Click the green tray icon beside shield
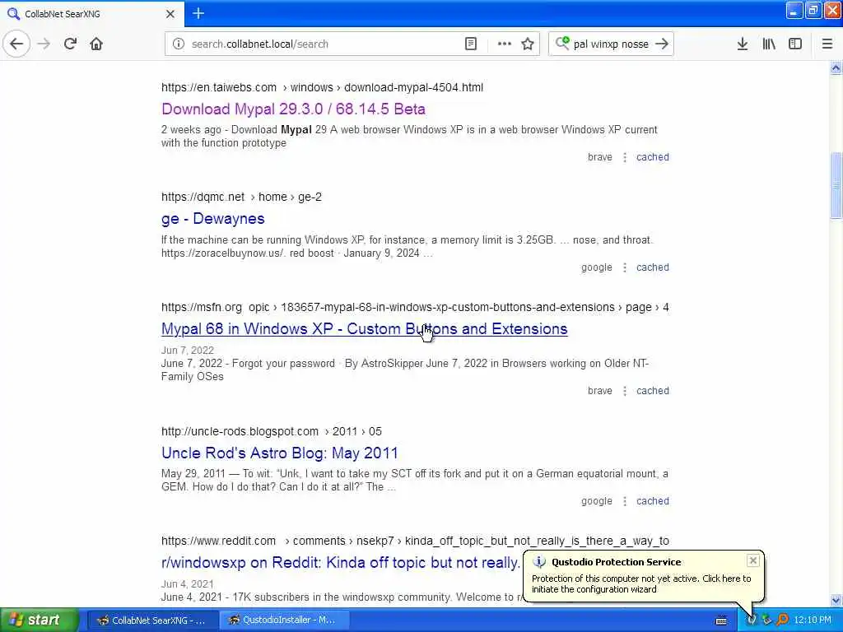Screen dimensions: 843x632 (766, 620)
